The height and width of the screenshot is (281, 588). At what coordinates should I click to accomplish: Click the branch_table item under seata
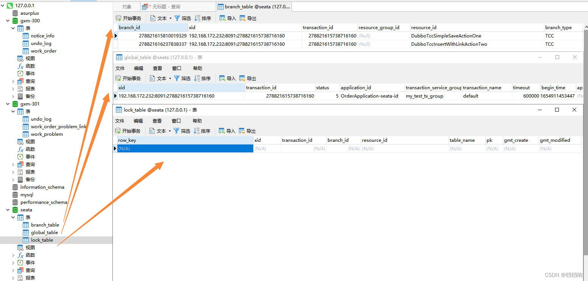click(45, 225)
